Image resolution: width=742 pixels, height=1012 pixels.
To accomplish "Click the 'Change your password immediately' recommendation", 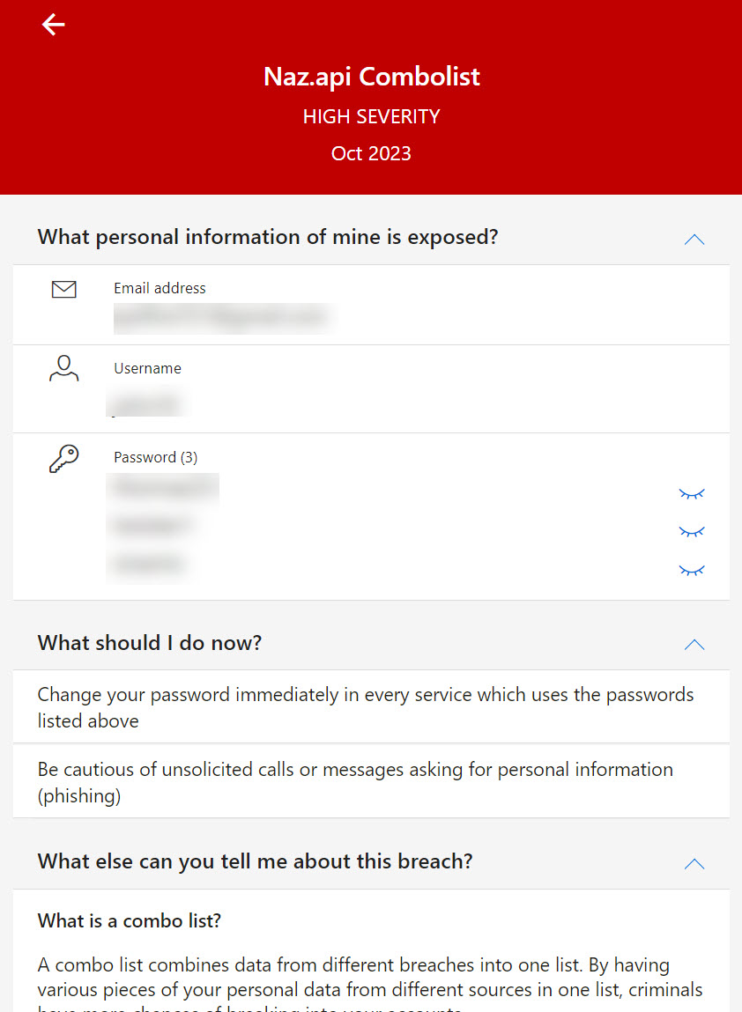I will [x=366, y=707].
